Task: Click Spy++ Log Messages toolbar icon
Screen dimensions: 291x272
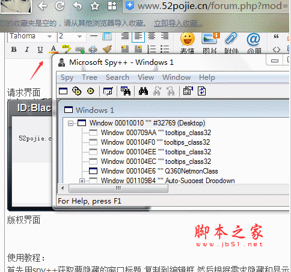Action: point(108,91)
